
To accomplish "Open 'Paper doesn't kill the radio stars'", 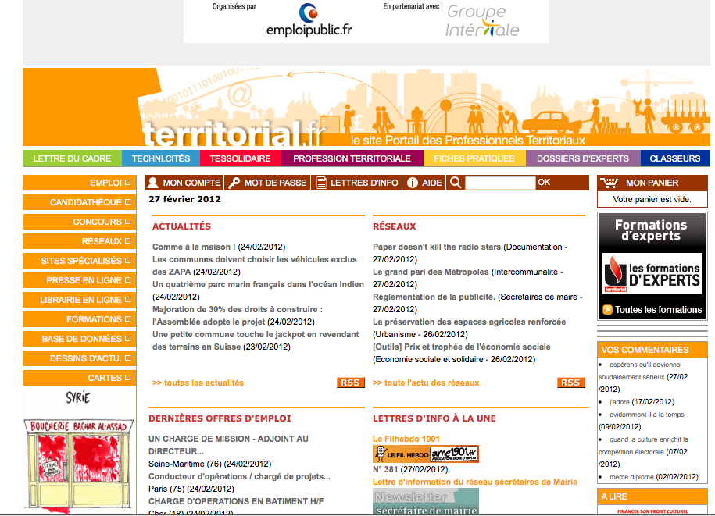I will 437,247.
